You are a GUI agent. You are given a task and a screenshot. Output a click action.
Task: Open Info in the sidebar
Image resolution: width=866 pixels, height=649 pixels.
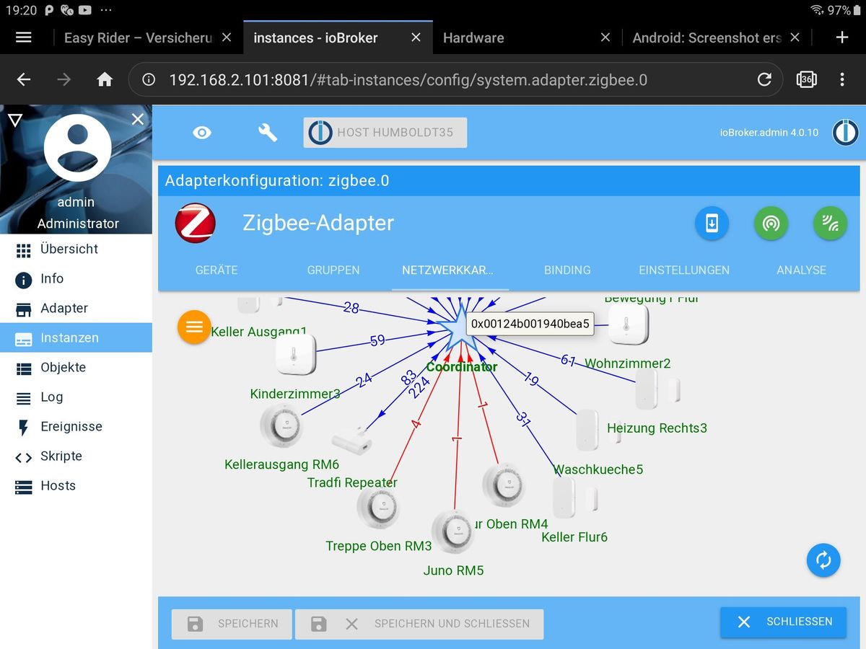(x=76, y=279)
